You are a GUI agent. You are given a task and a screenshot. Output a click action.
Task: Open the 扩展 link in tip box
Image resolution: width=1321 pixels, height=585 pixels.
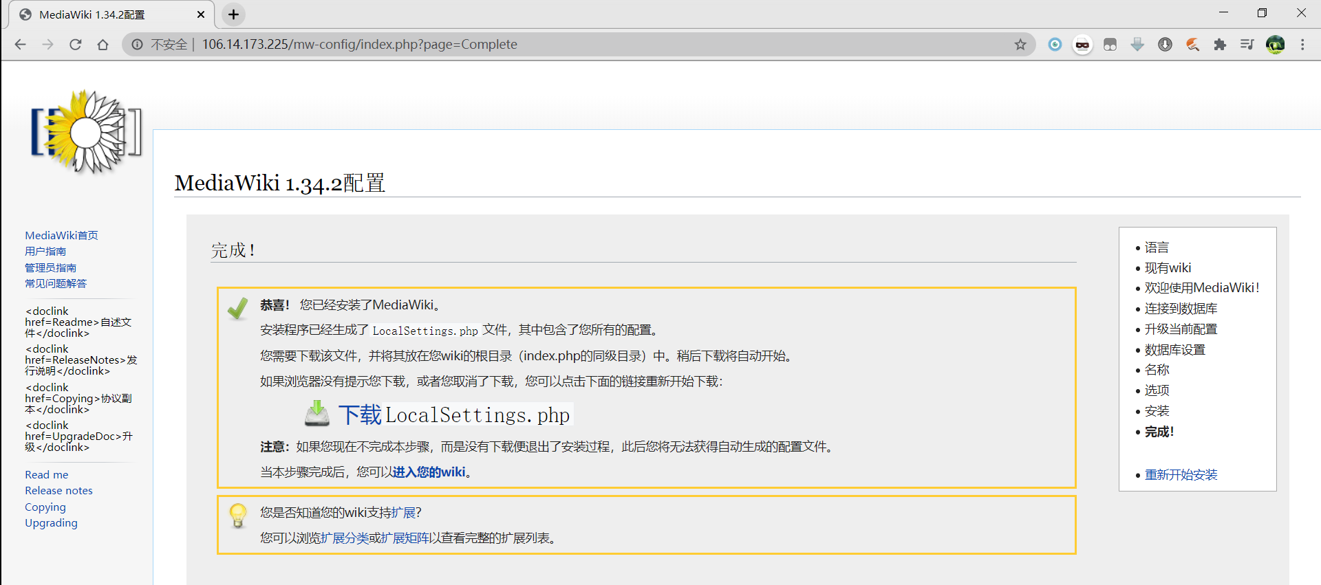[x=404, y=513]
